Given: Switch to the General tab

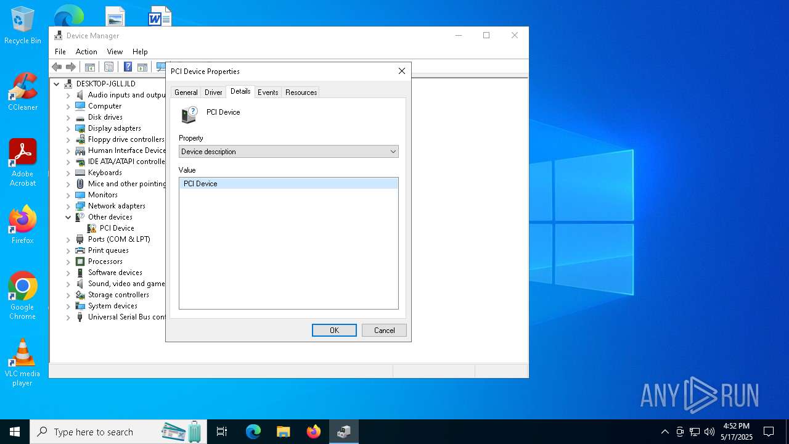Looking at the screenshot, I should pos(186,92).
